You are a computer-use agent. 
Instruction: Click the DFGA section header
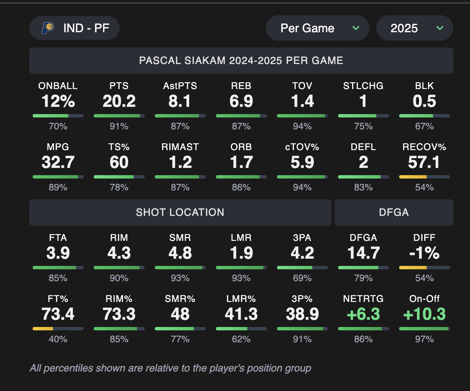394,212
